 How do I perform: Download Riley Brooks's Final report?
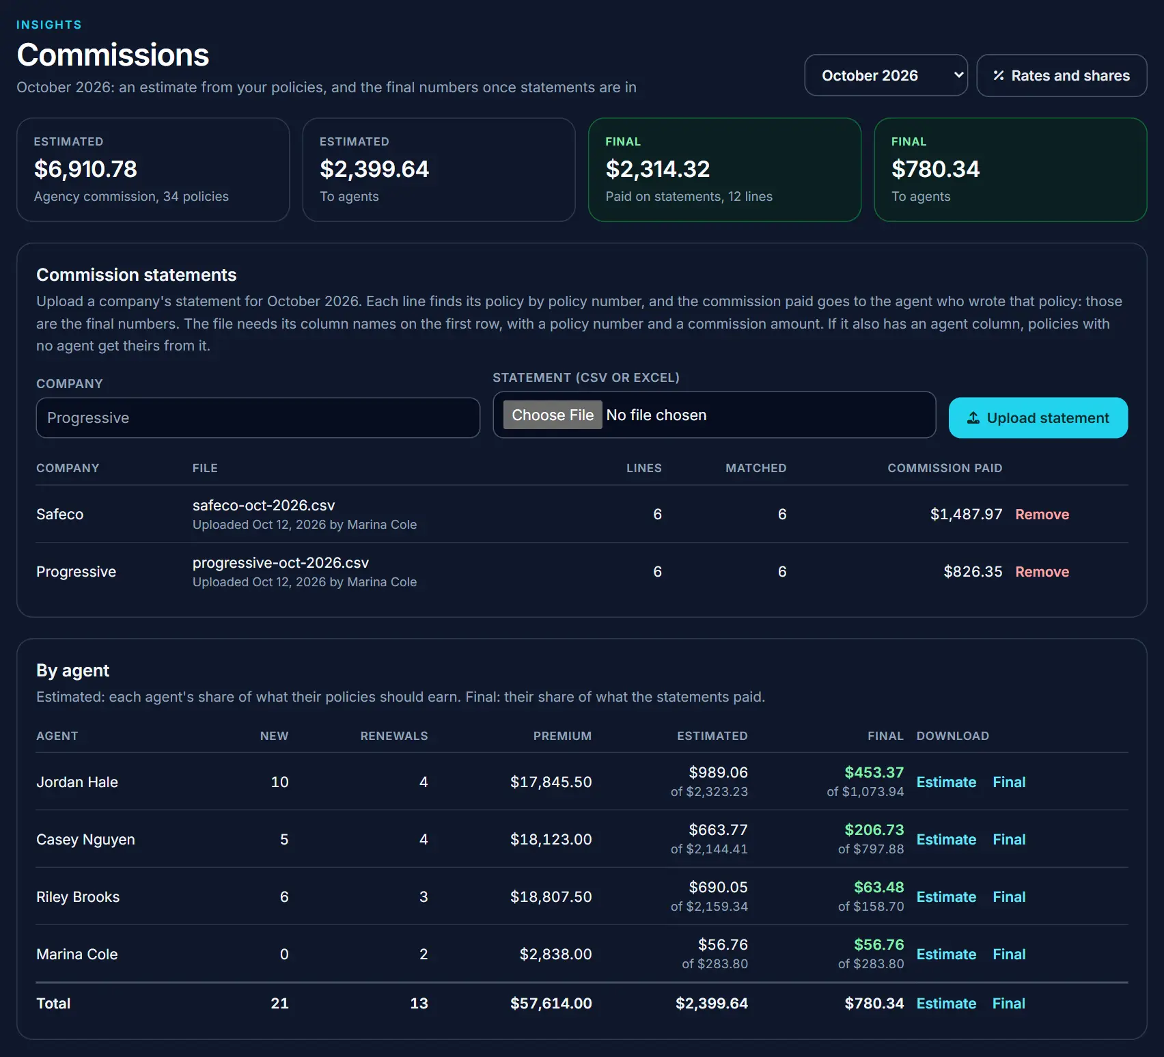pos(1009,896)
